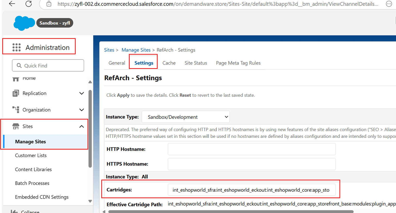
Task: Click the horizontal scroll left arrow
Action: pos(104,212)
